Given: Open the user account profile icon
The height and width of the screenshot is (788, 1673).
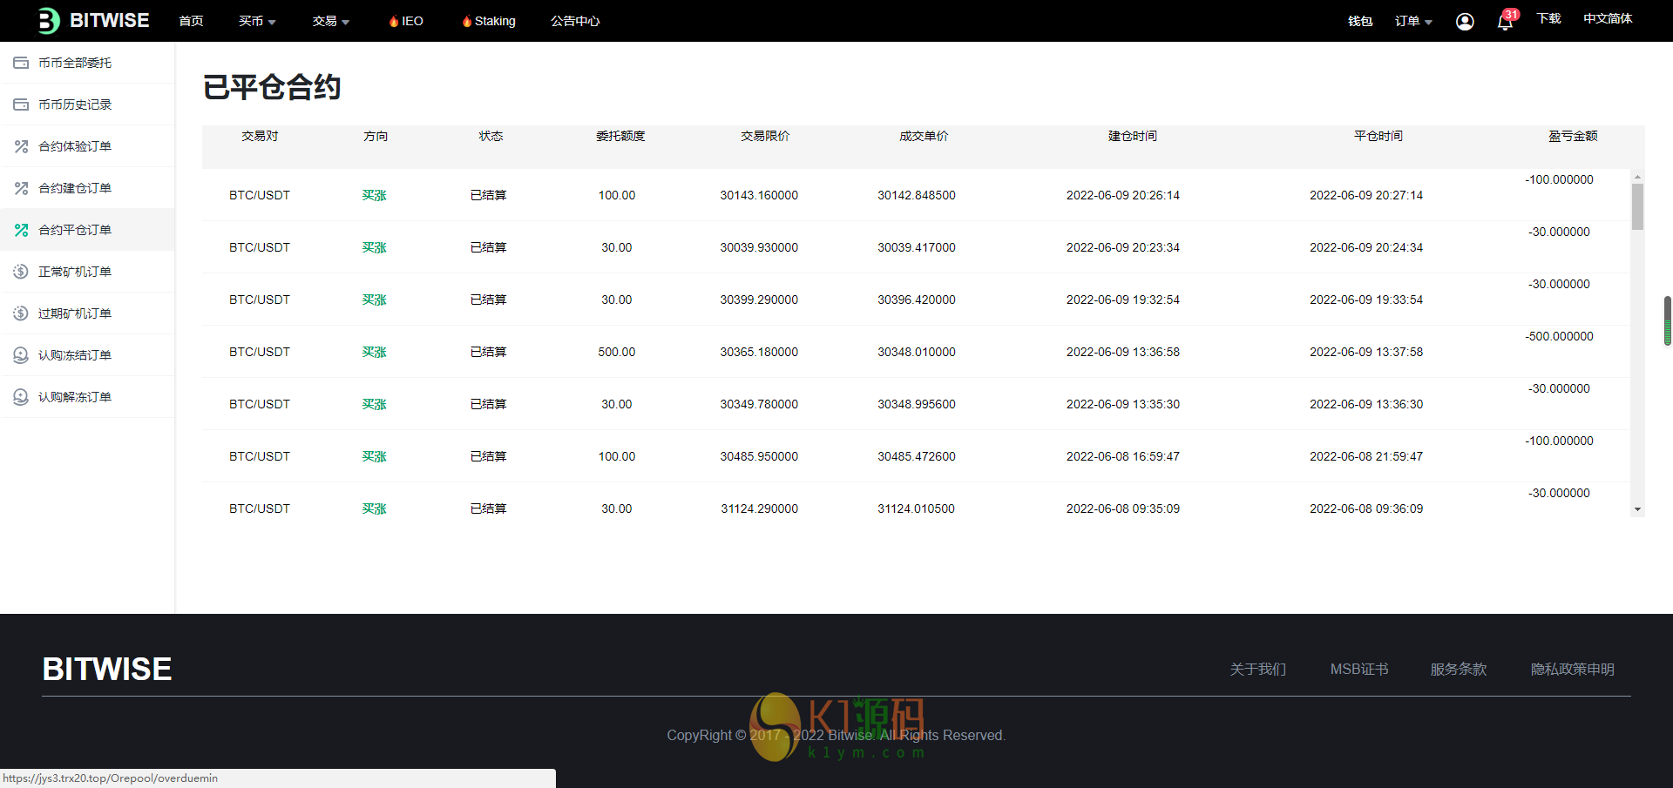Looking at the screenshot, I should (x=1465, y=21).
